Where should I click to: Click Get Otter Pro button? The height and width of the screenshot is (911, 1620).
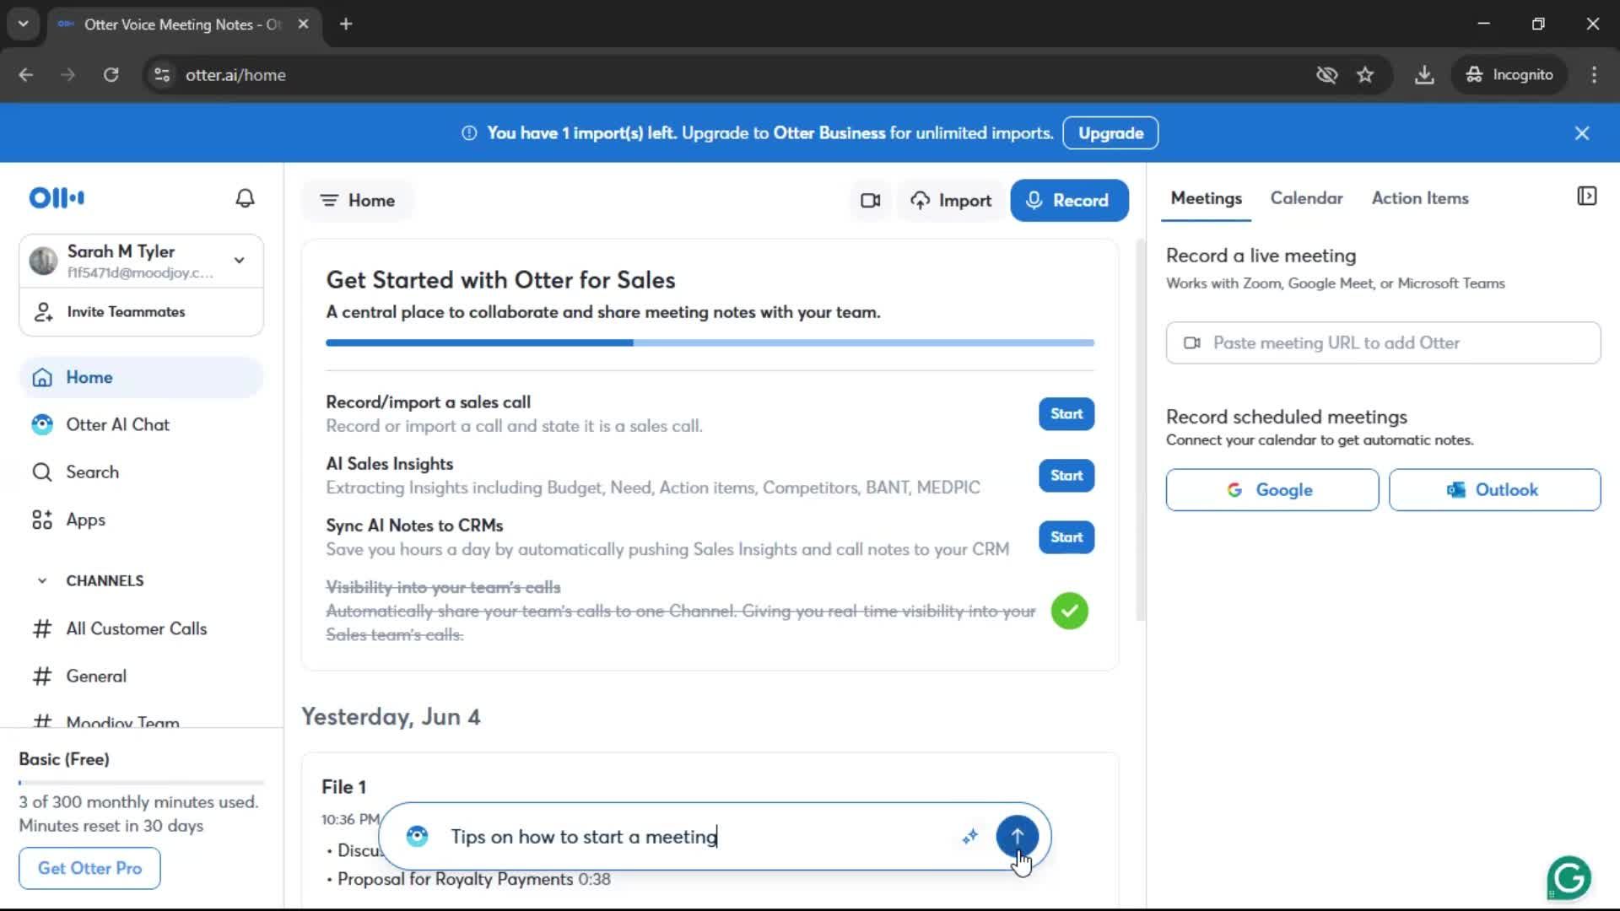pyautogui.click(x=89, y=868)
